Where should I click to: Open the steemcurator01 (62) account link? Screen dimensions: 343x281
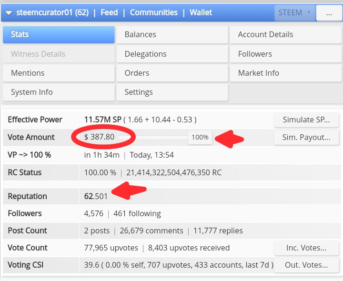coord(52,12)
